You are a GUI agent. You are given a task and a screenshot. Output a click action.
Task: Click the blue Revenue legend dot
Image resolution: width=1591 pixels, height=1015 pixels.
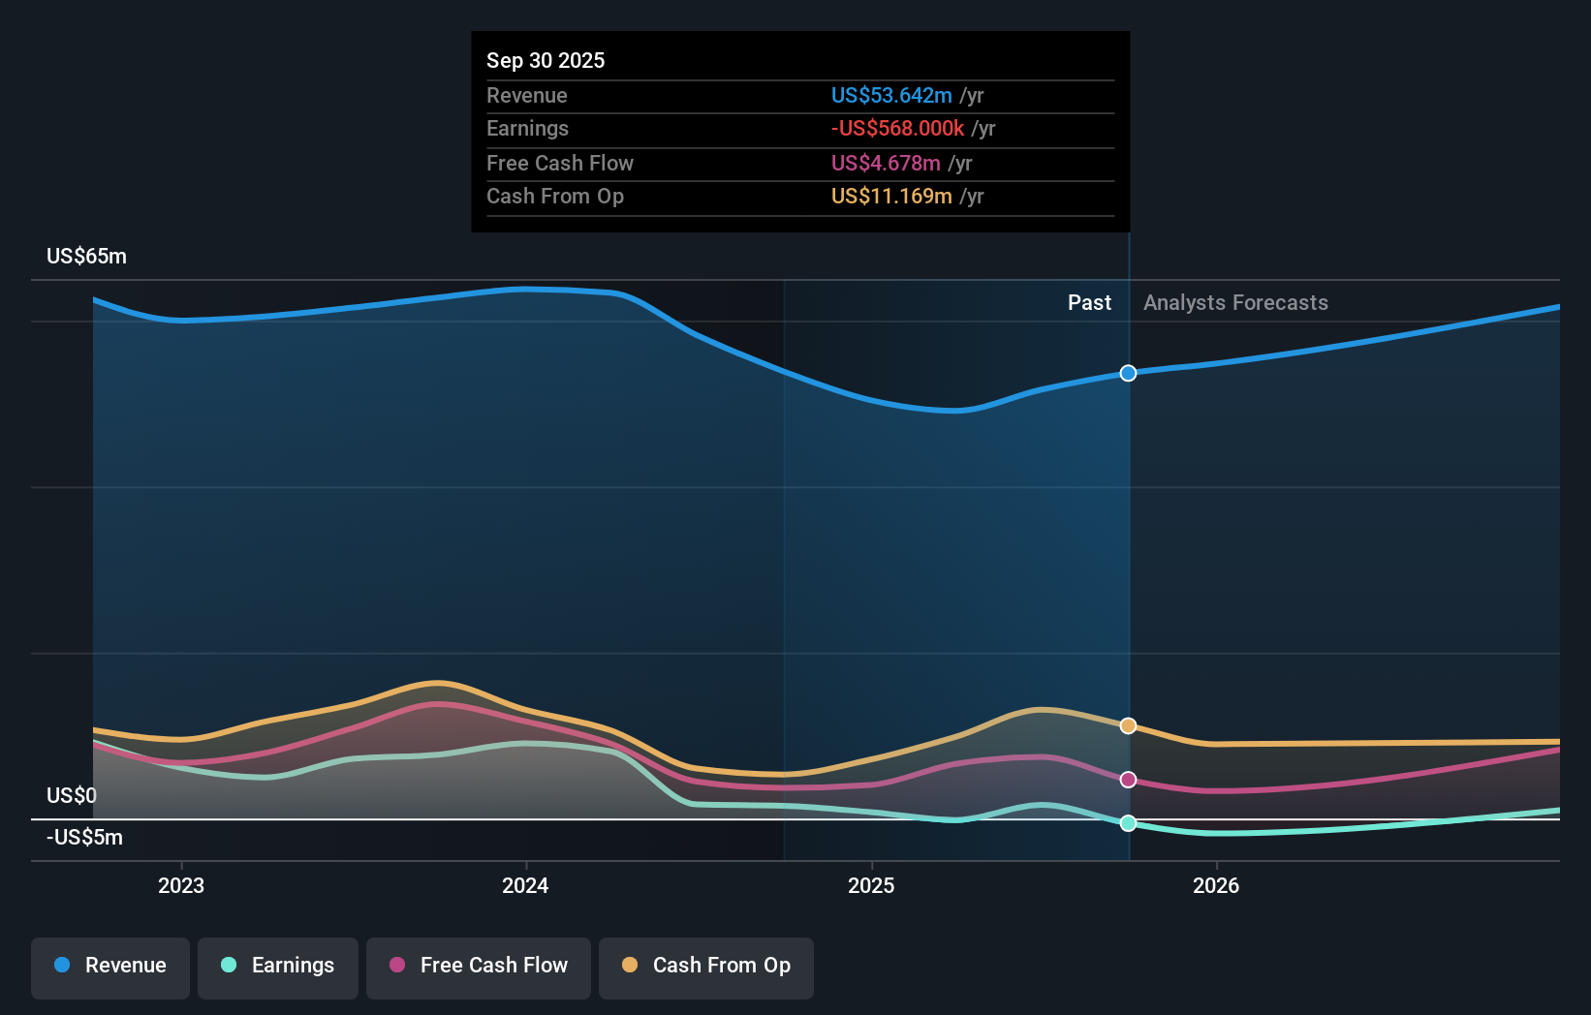coord(61,966)
